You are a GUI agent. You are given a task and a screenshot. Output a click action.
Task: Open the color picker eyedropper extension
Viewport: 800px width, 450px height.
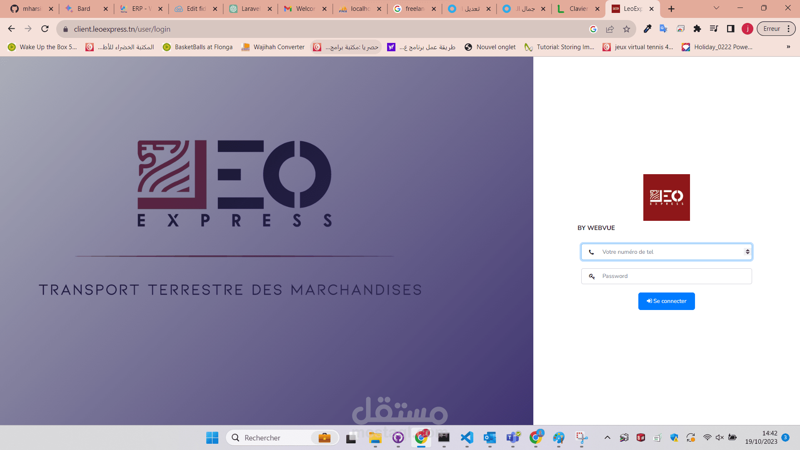(647, 29)
